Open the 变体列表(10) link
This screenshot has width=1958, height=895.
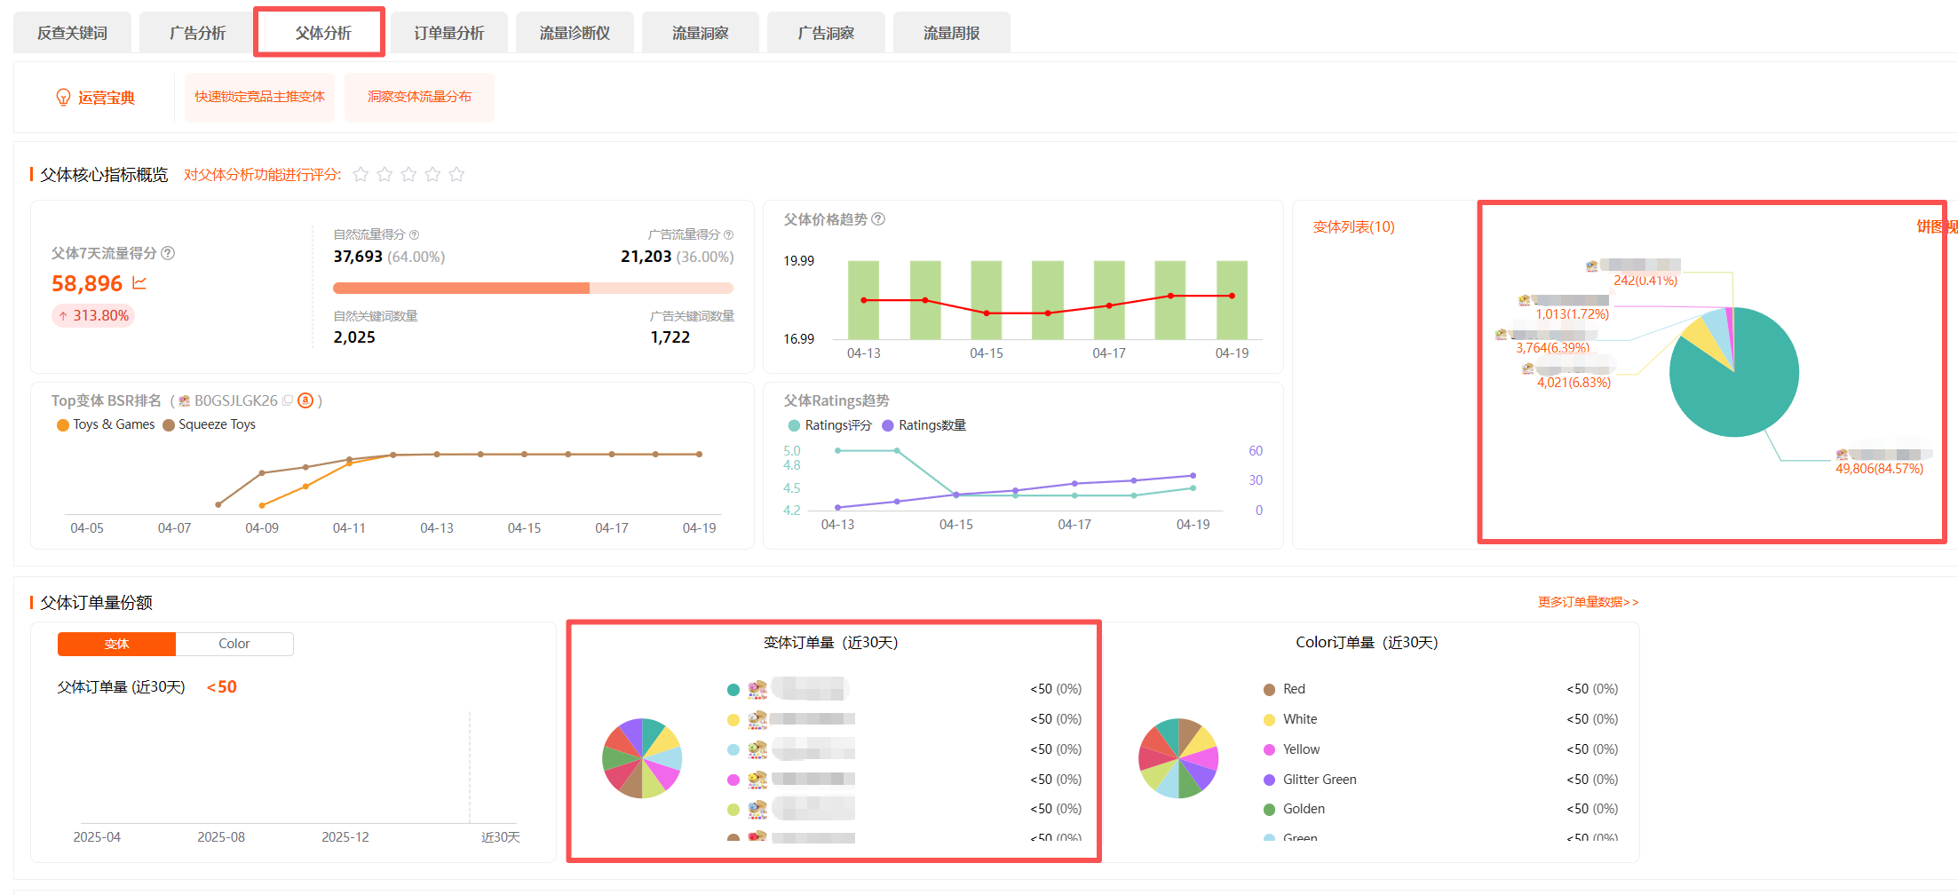tap(1353, 227)
